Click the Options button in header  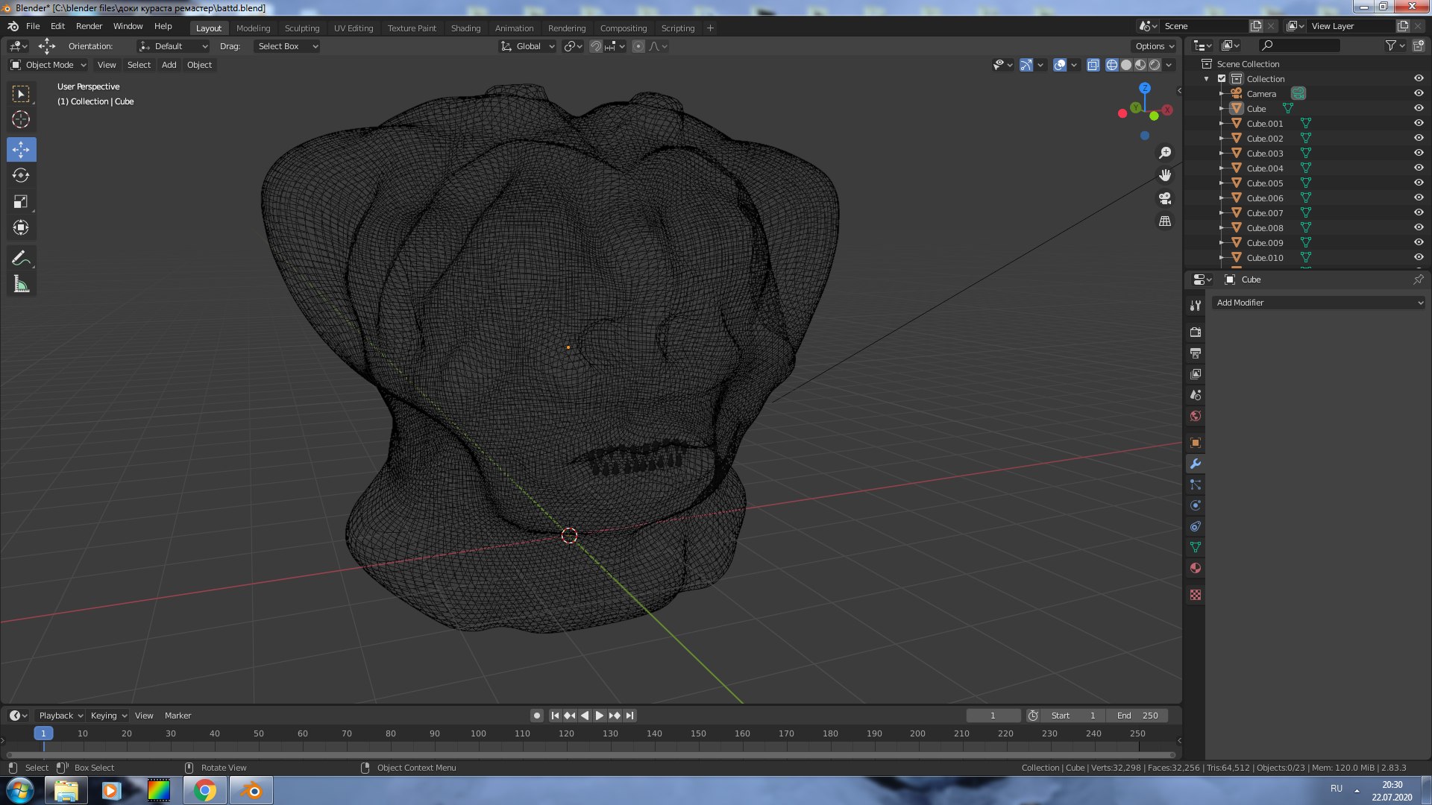[x=1154, y=46]
